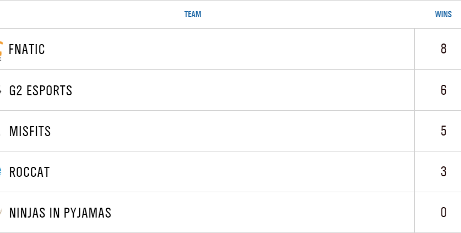Open the G2 ESPORTS team link
The width and height of the screenshot is (461, 233).
tap(41, 90)
